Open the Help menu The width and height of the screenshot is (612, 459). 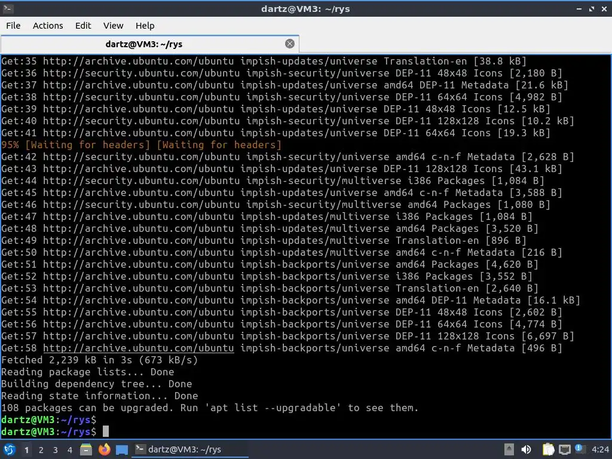(x=145, y=26)
